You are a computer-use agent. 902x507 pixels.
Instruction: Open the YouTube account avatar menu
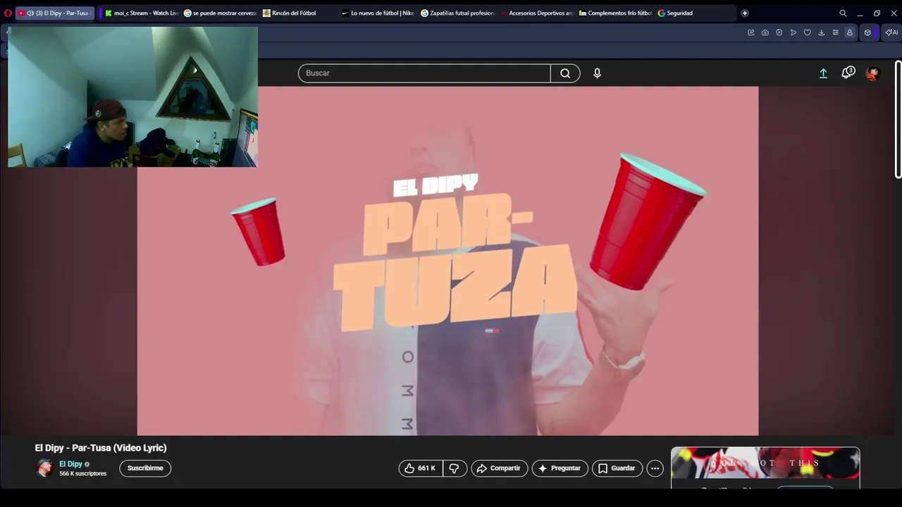click(x=873, y=73)
